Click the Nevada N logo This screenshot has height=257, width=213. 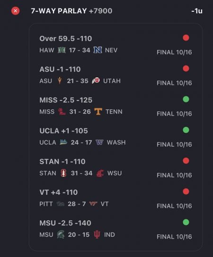(x=98, y=50)
